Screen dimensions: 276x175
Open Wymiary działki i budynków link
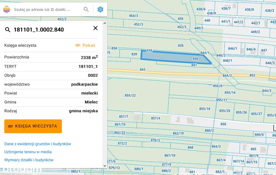[x=29, y=160]
